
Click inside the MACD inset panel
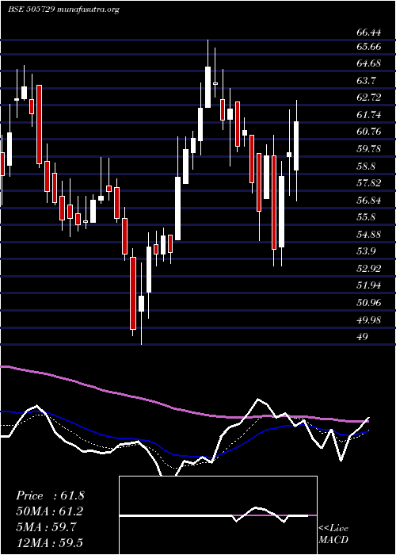coord(218,515)
